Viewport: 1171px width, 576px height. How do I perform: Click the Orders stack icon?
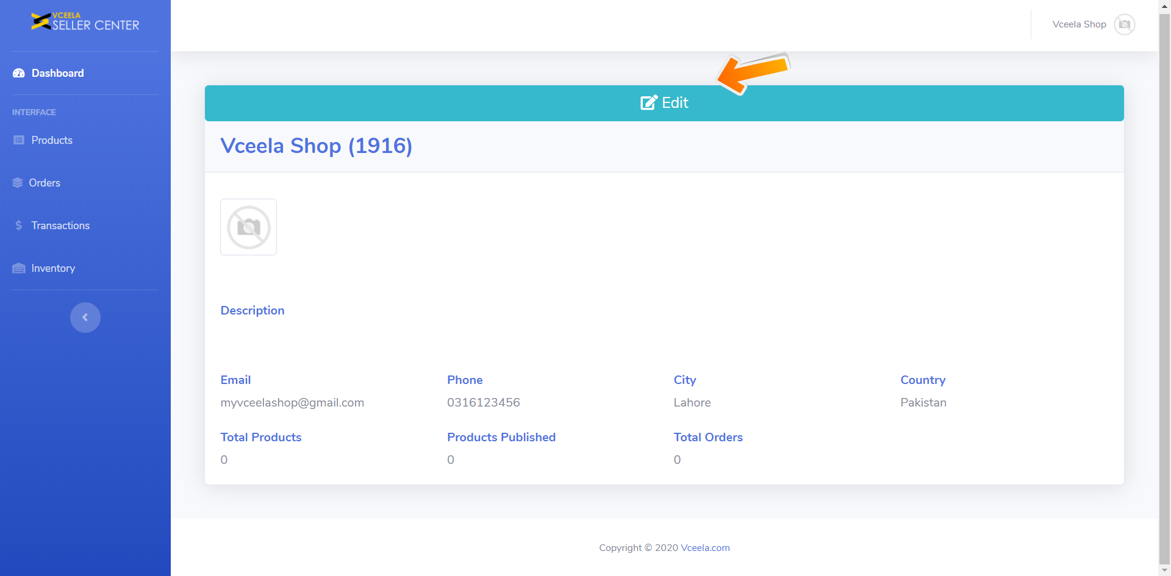point(18,183)
